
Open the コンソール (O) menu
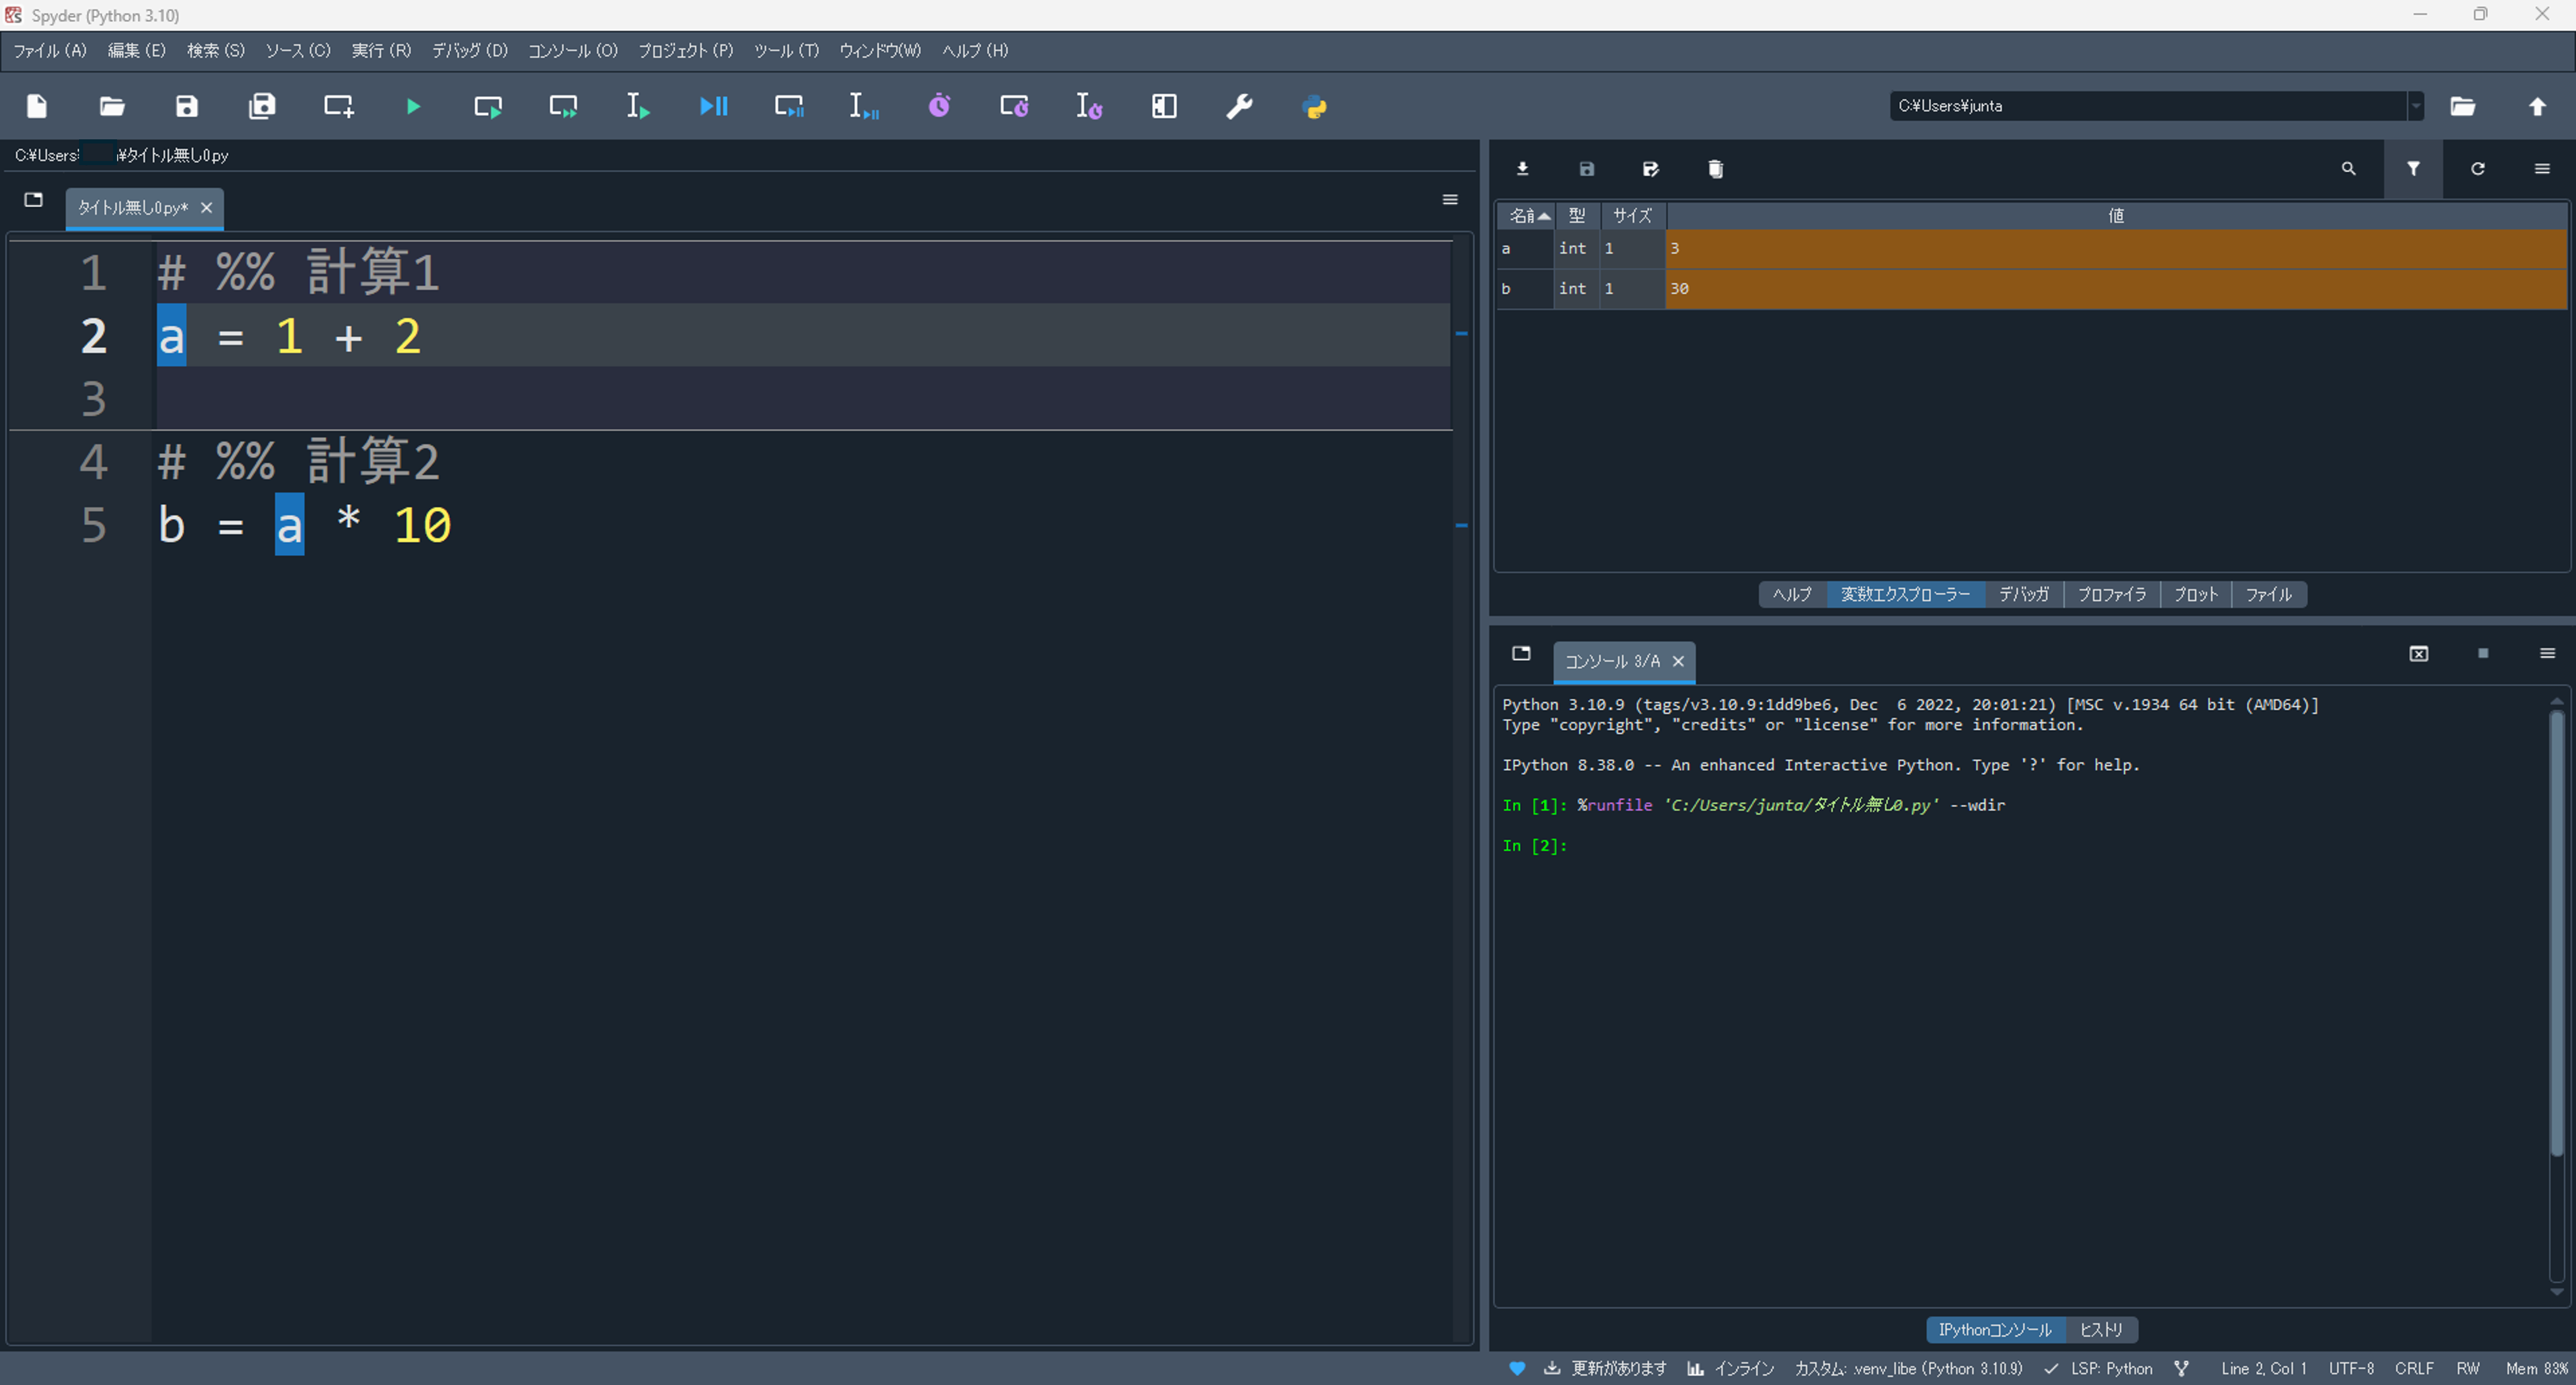point(573,51)
